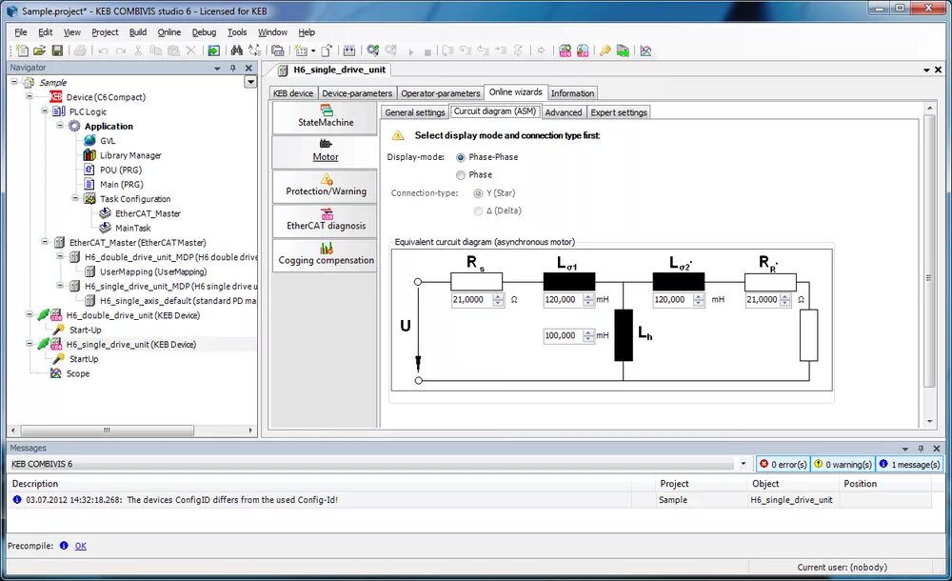Select Library Manager in the tree
The height and width of the screenshot is (581, 952).
point(130,155)
